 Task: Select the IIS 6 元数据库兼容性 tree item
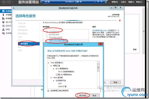click(66, 72)
